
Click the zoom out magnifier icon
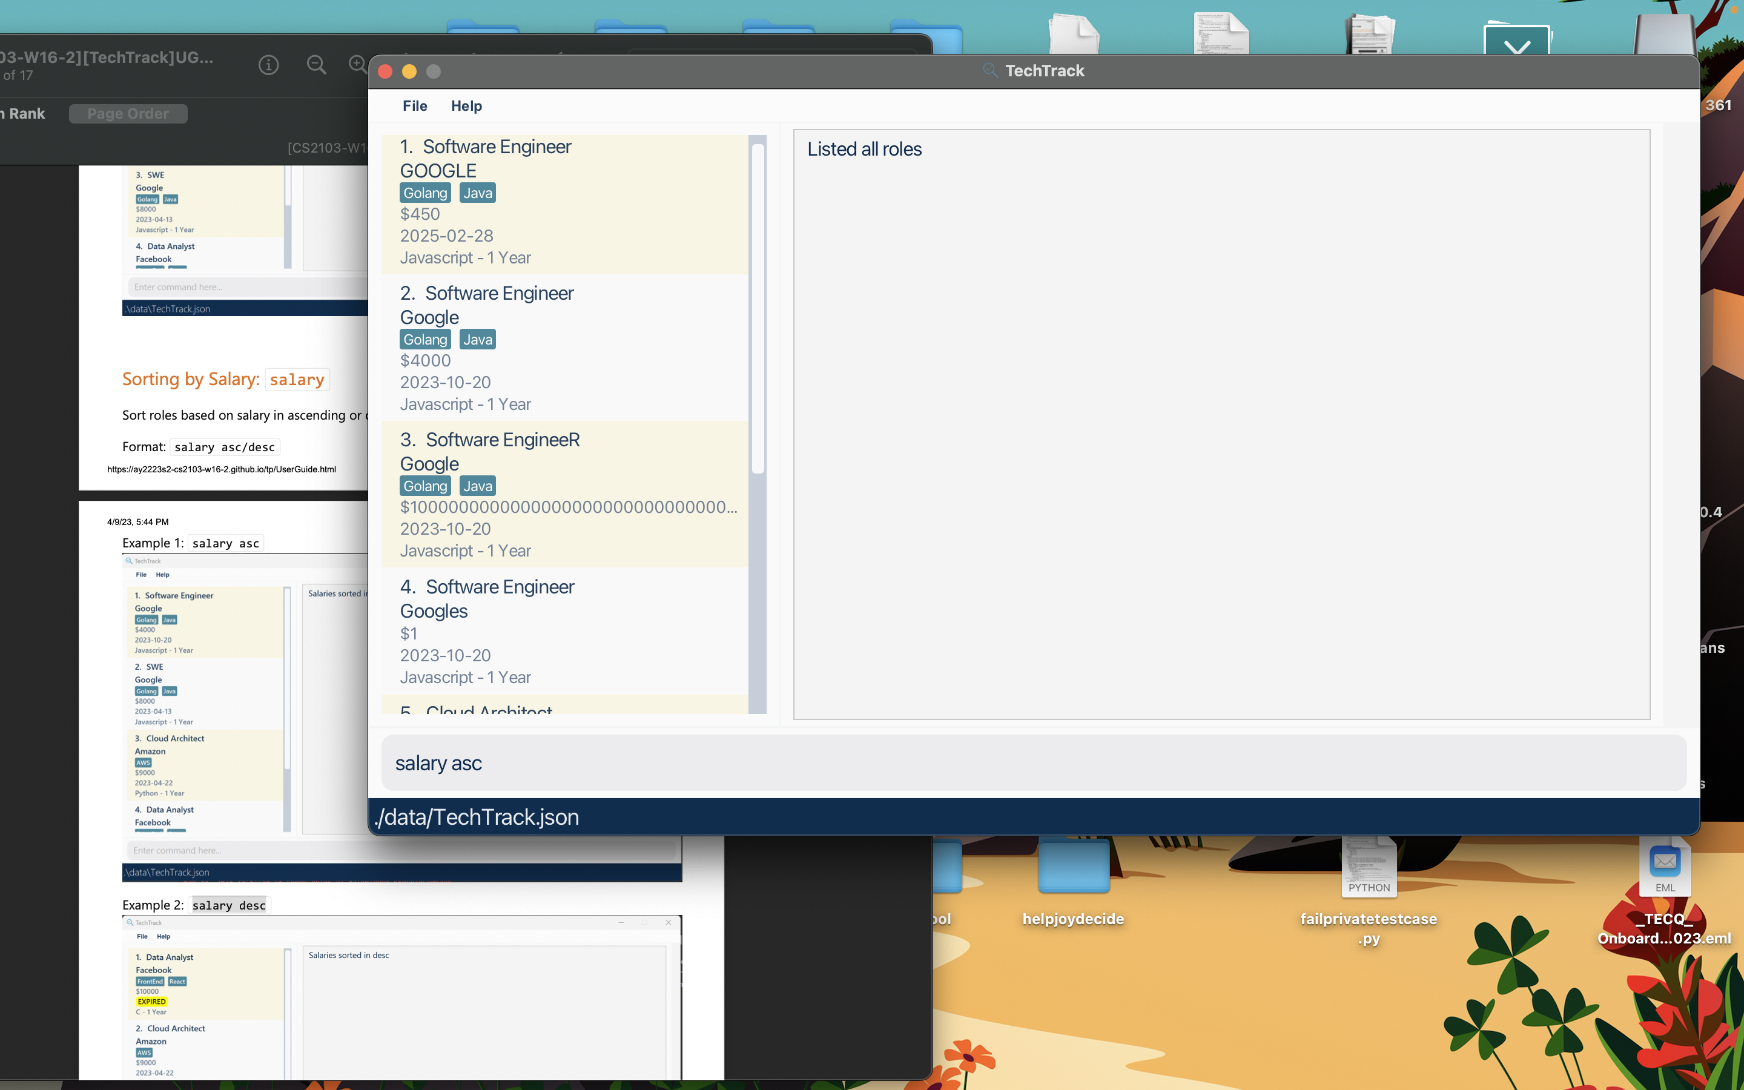tap(315, 65)
